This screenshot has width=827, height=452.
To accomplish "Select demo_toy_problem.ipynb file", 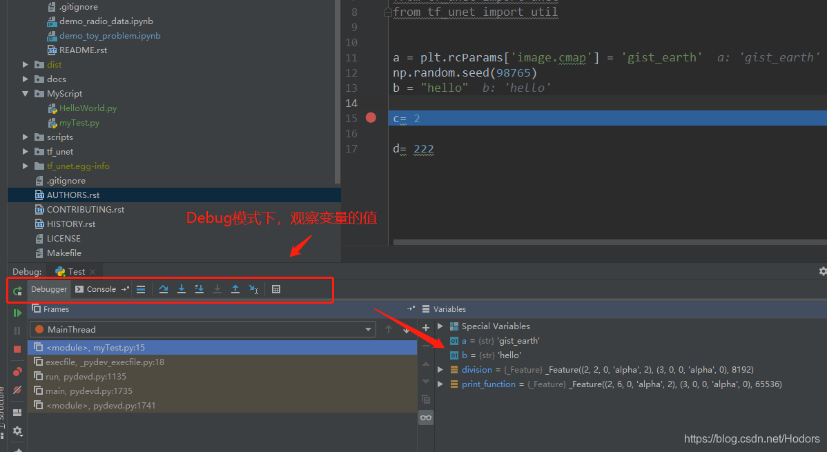I will coord(110,35).
